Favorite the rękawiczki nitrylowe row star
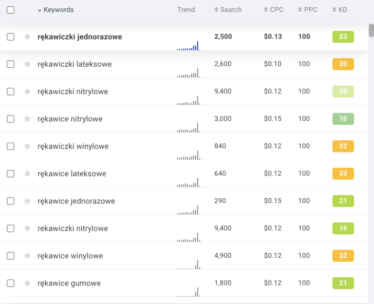374x304 pixels. (27, 92)
